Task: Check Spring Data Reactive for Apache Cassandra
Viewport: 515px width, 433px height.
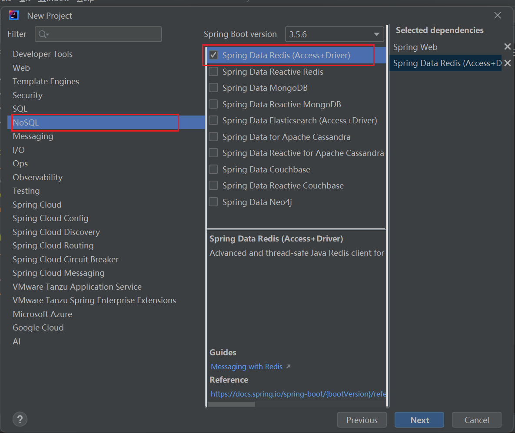Action: [213, 152]
